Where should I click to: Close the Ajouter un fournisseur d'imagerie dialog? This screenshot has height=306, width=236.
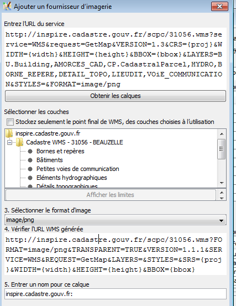coord(219,7)
